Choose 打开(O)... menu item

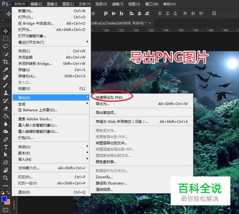51,17
